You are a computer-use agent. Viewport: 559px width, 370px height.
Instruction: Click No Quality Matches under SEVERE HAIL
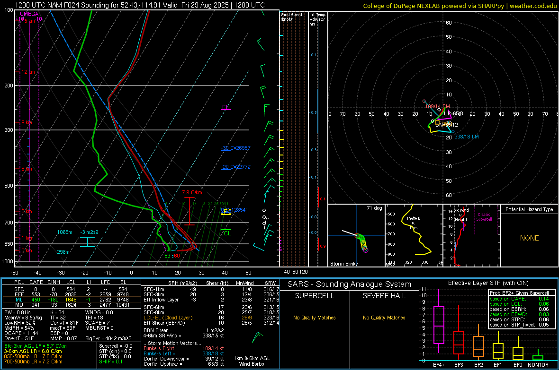[384, 318]
